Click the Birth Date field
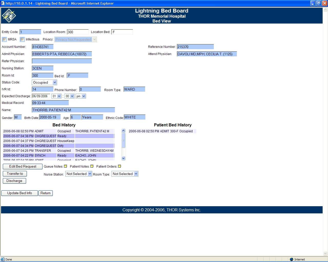This screenshot has width=328, height=262. click(x=50, y=117)
